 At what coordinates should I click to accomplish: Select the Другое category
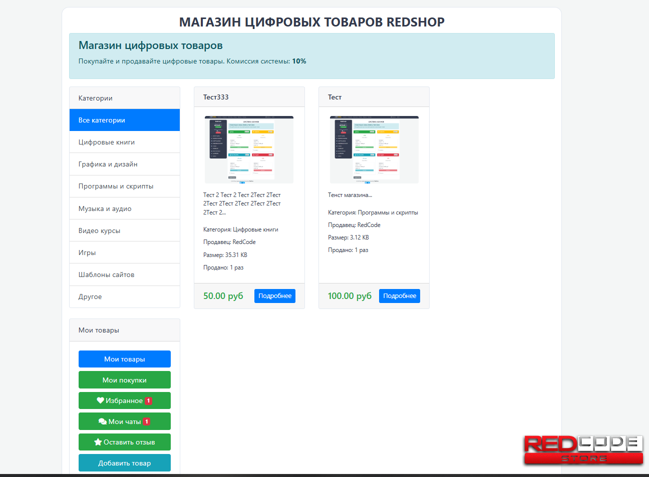click(124, 296)
